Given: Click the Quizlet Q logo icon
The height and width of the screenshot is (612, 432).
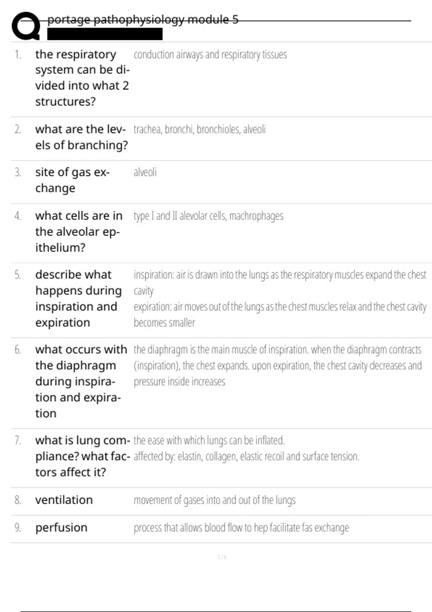Looking at the screenshot, I should 26,26.
